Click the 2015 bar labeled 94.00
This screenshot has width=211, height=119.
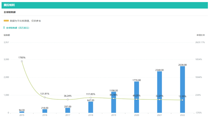[x=22, y=112]
